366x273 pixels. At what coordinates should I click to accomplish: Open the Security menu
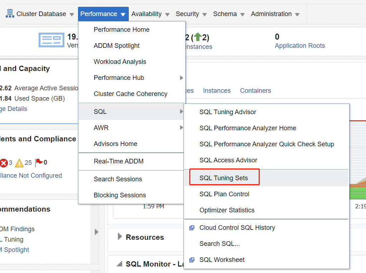click(x=191, y=14)
